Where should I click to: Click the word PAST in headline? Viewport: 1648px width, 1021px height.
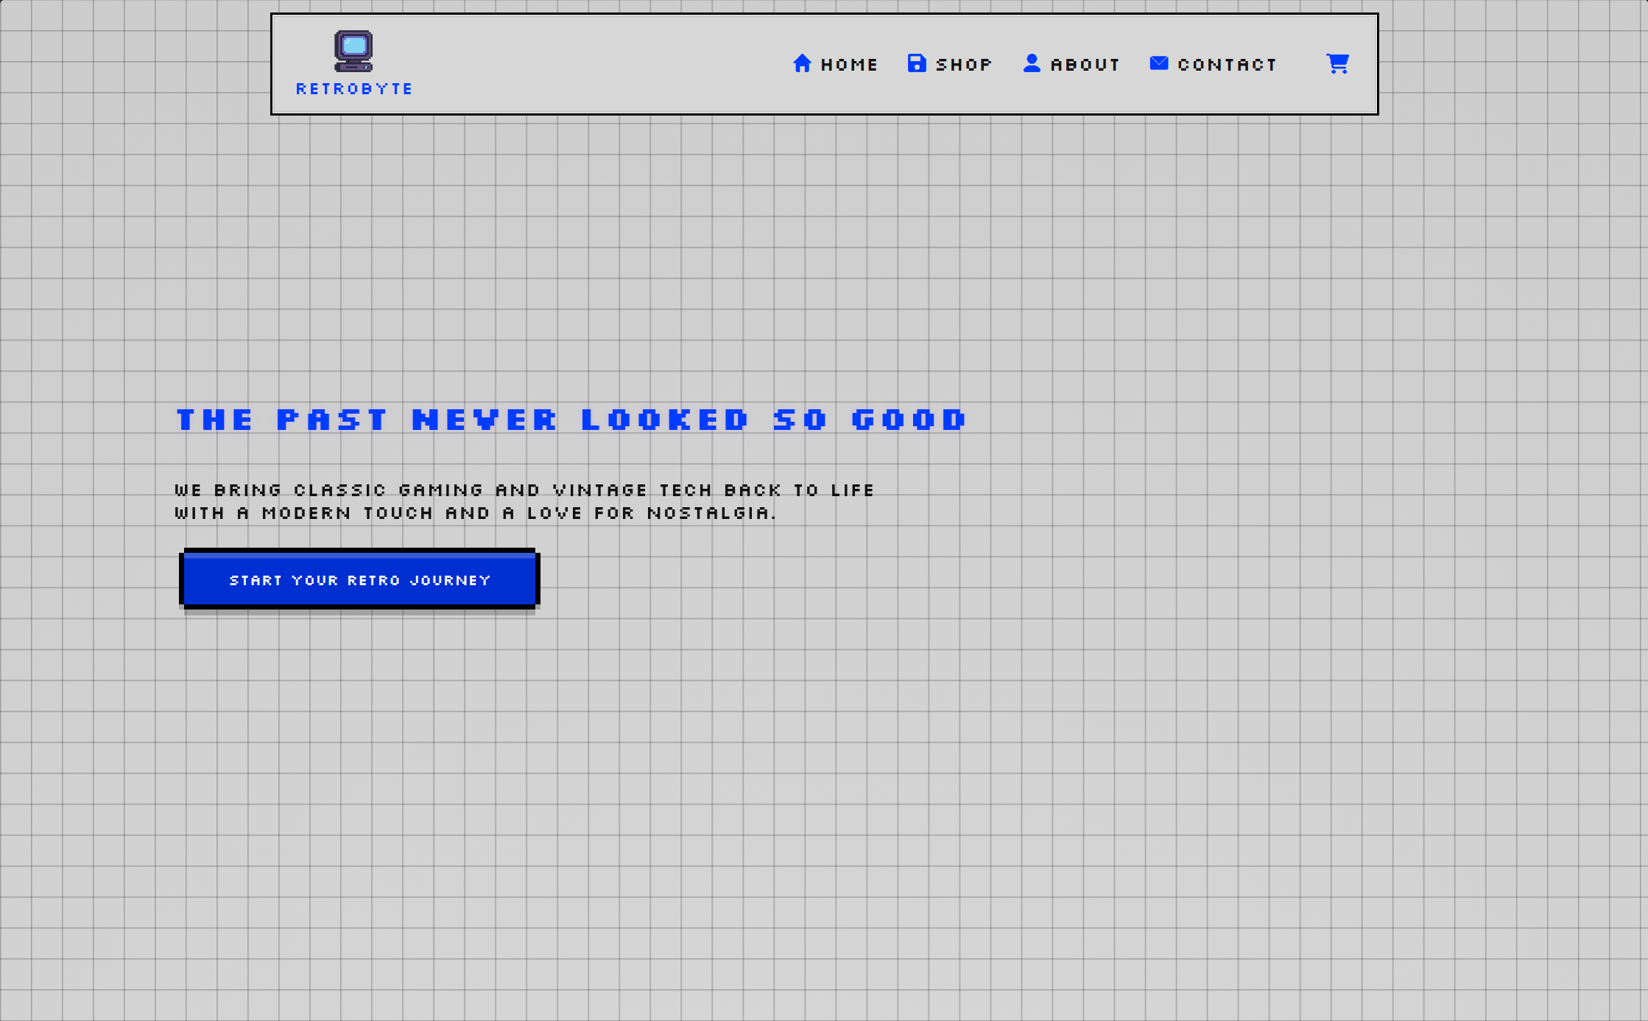point(331,420)
